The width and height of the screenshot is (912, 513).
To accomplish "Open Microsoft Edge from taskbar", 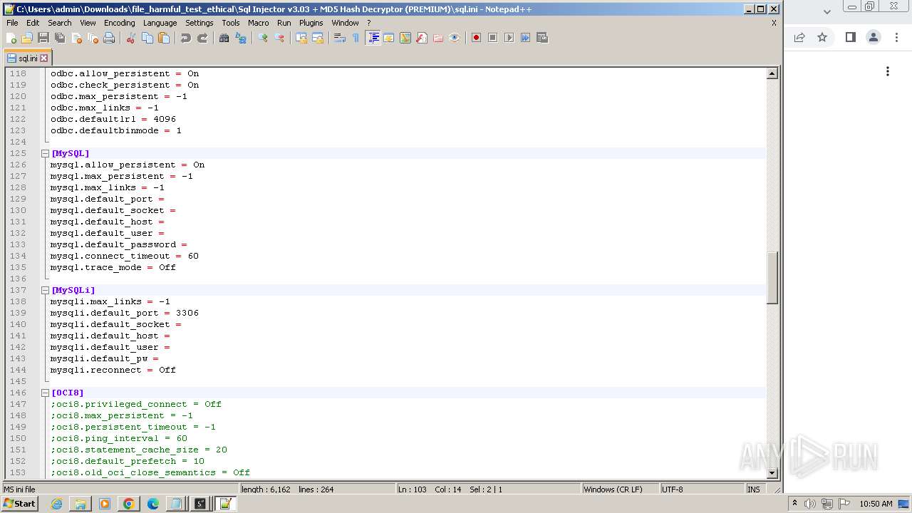I will [x=153, y=504].
